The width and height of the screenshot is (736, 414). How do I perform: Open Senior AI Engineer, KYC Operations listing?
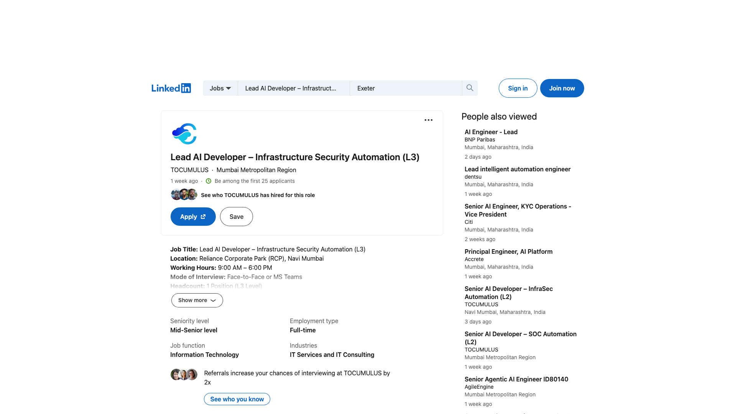tap(518, 210)
